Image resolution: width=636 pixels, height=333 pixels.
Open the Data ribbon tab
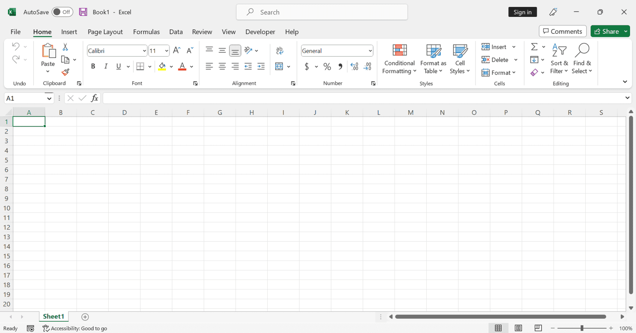tap(176, 32)
